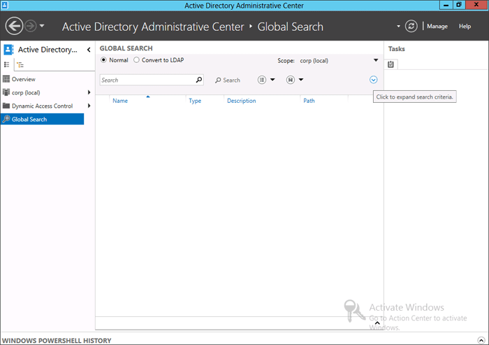Switch to list view tab in navigation
The height and width of the screenshot is (345, 489).
(7, 64)
